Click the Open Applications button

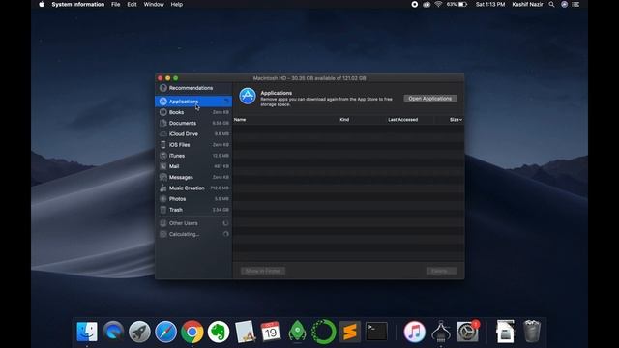click(429, 99)
